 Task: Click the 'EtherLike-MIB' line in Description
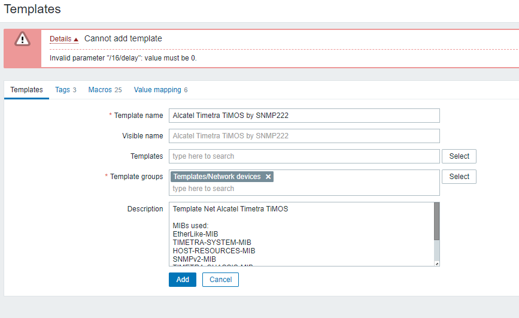click(x=195, y=234)
